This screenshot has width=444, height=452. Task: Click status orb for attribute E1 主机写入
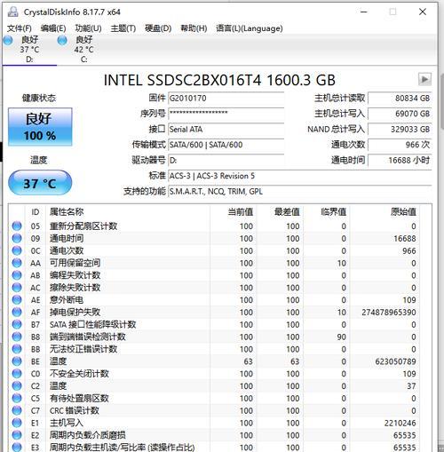point(17,423)
